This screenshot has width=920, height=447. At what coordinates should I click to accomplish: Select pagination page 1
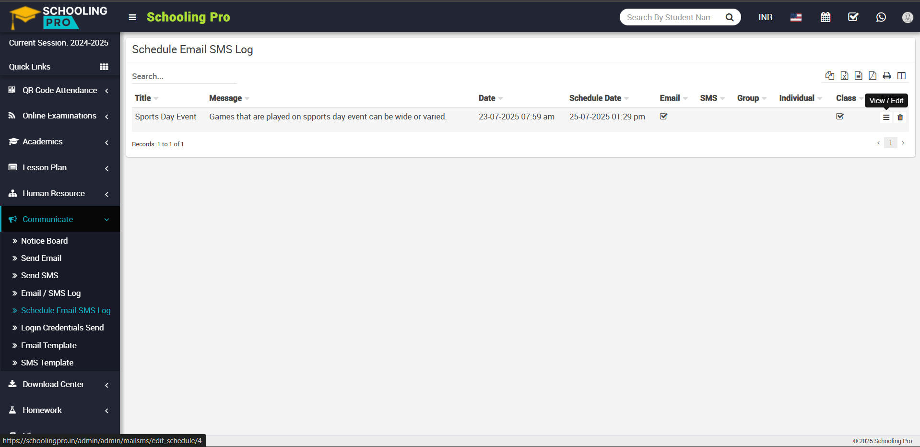click(x=891, y=143)
